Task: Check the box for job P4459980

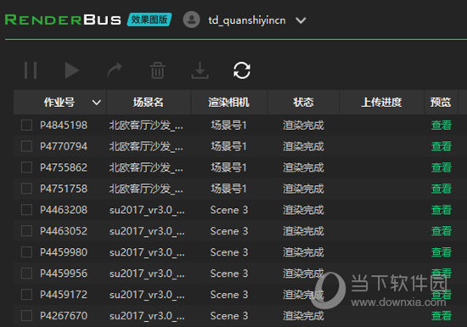Action: click(27, 252)
